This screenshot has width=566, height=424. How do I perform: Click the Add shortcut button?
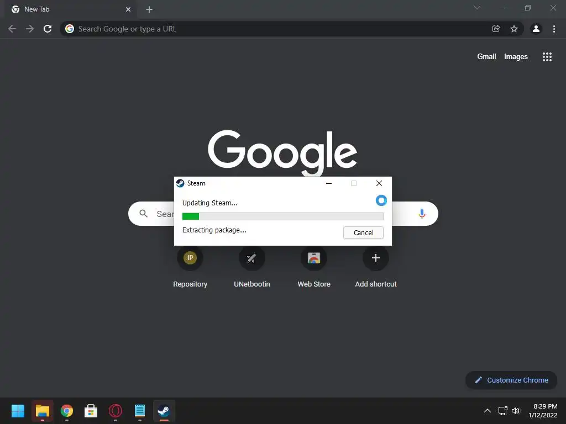point(376,268)
